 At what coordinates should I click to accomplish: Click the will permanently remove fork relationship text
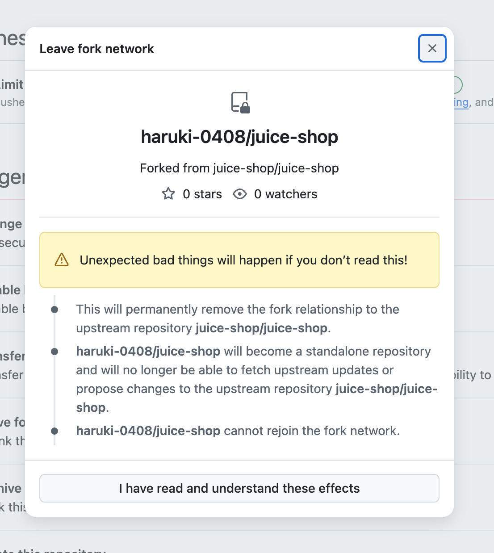238,310
